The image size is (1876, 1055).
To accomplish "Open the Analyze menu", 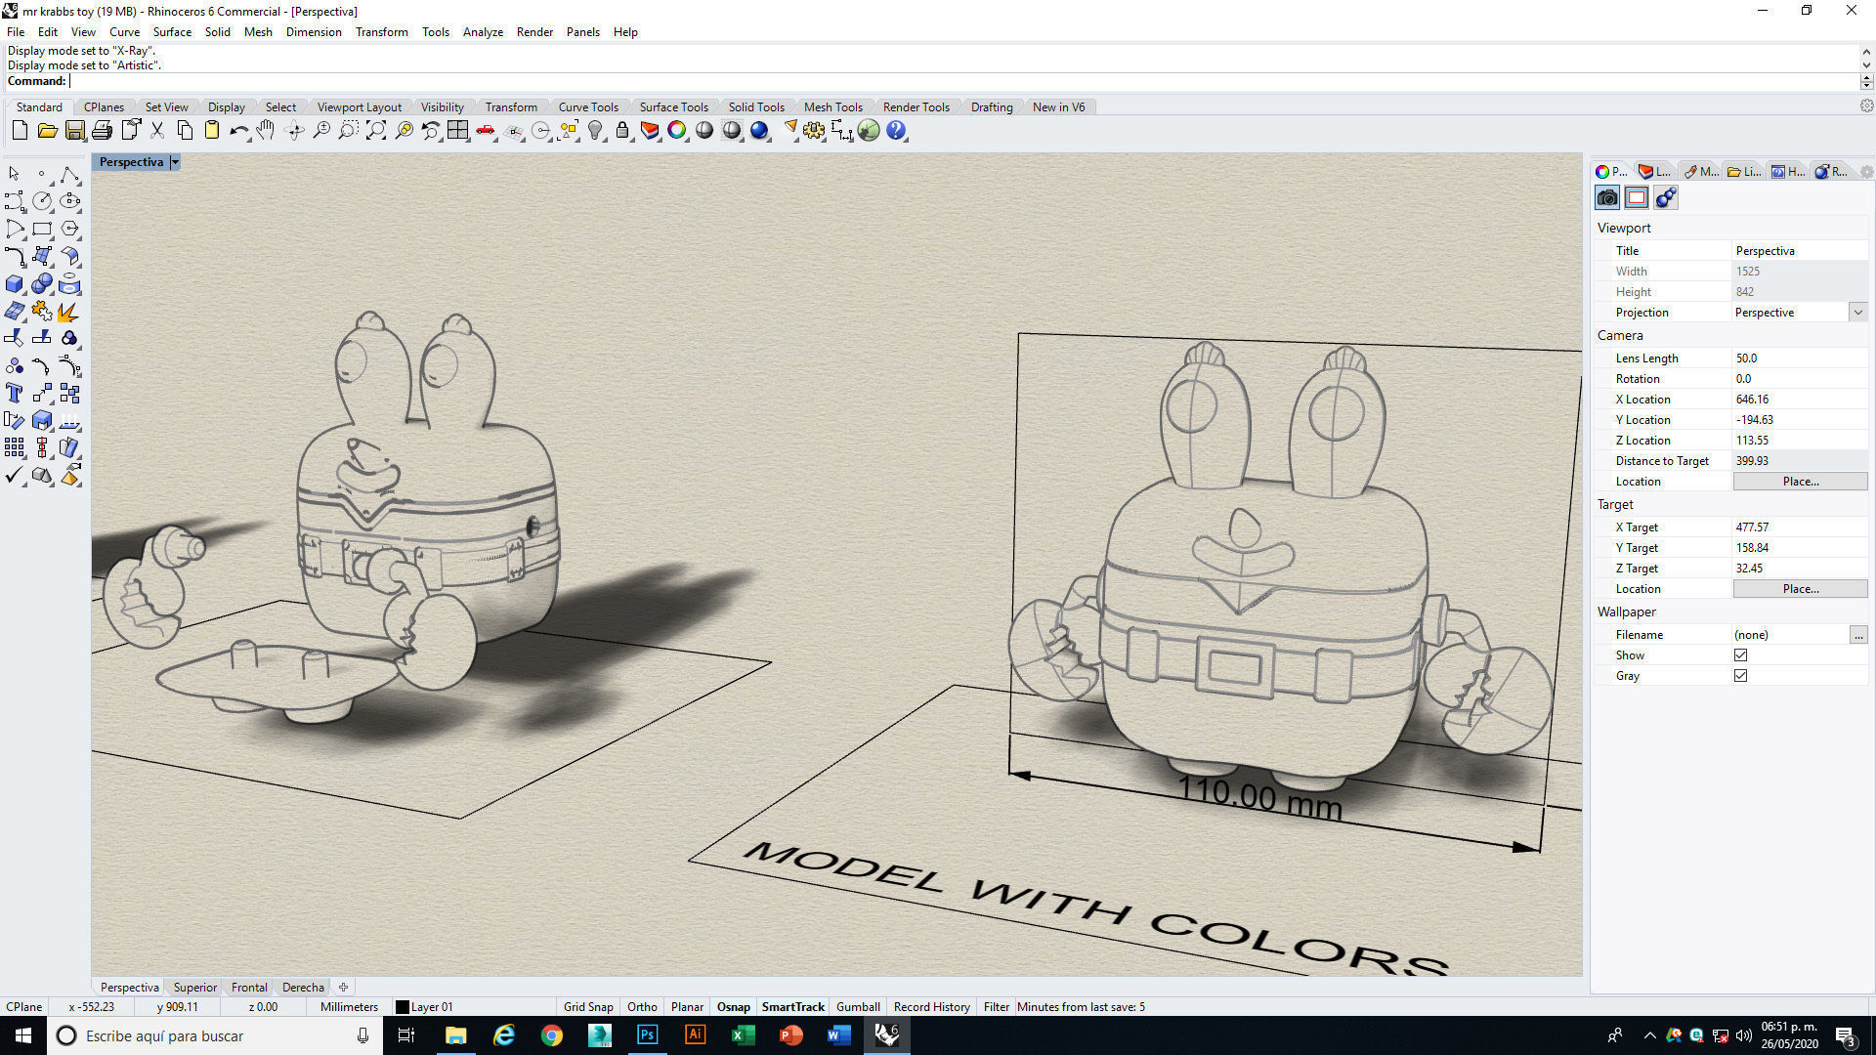I will click(483, 32).
